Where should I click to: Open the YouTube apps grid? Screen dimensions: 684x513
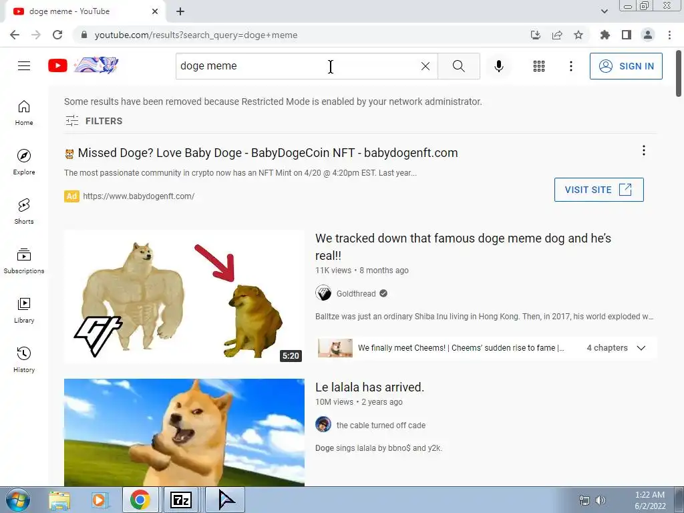[x=539, y=66]
